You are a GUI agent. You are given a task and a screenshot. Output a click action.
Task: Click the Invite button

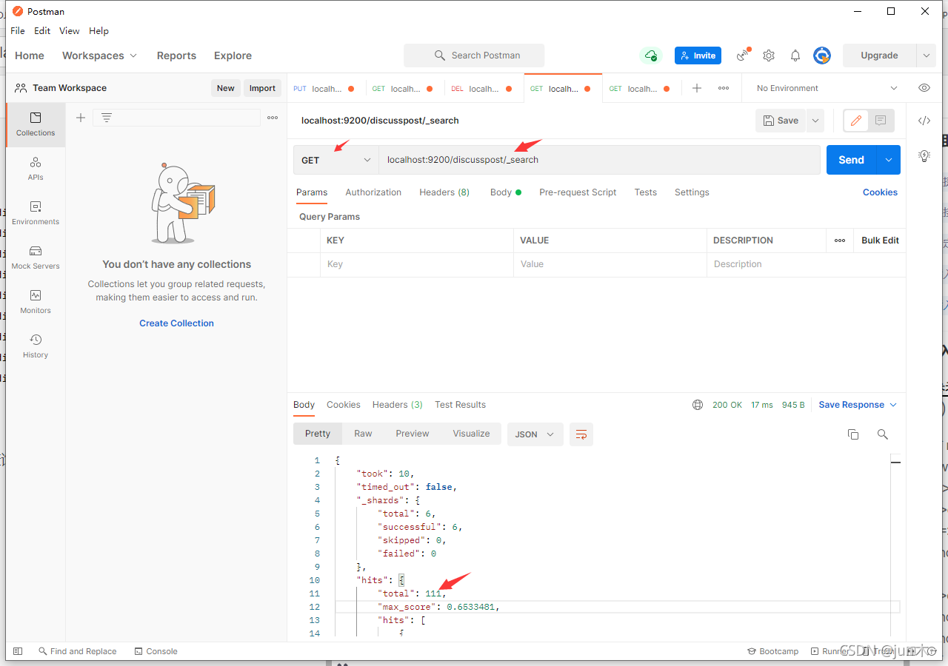pyautogui.click(x=698, y=55)
